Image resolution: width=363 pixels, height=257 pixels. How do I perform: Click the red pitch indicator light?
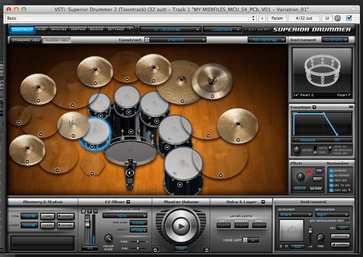(x=308, y=173)
